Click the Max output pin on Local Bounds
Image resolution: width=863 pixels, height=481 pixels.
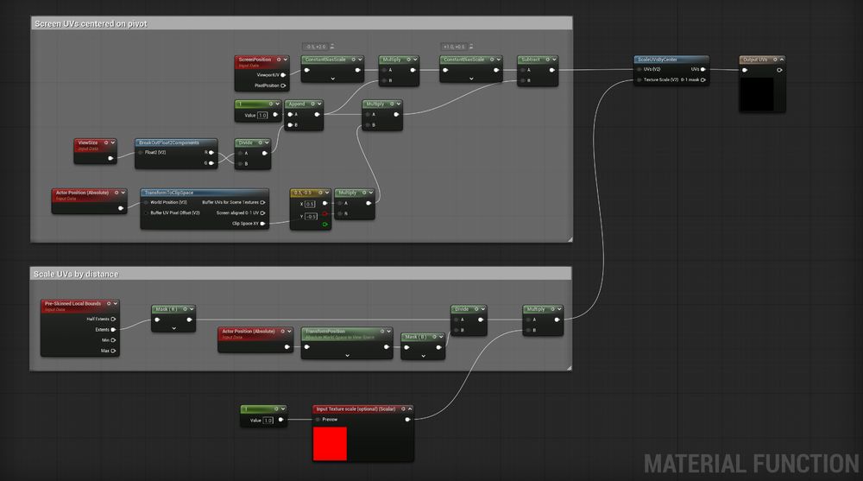113,351
